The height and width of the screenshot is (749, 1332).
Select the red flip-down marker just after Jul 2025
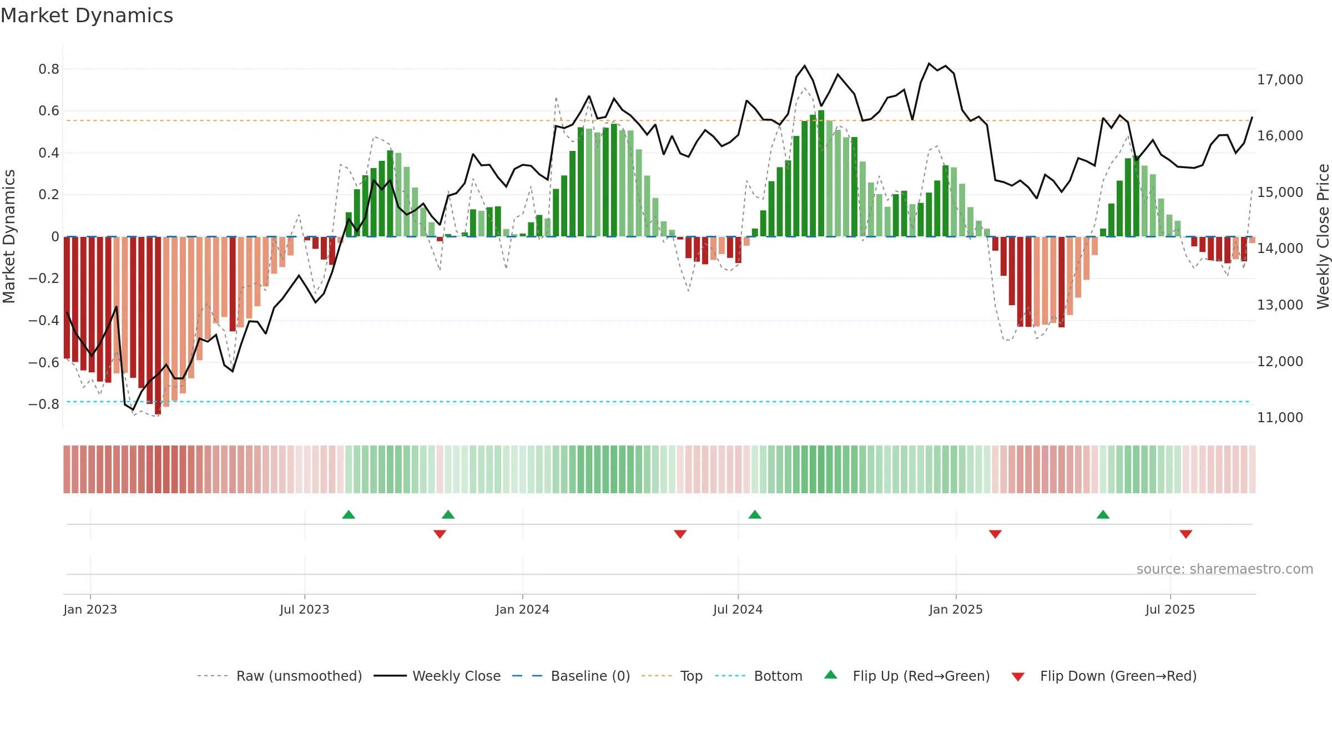tap(1186, 534)
